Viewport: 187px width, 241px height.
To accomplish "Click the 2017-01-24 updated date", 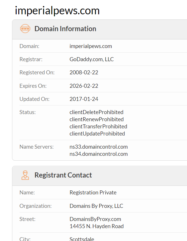I will click(x=84, y=99).
